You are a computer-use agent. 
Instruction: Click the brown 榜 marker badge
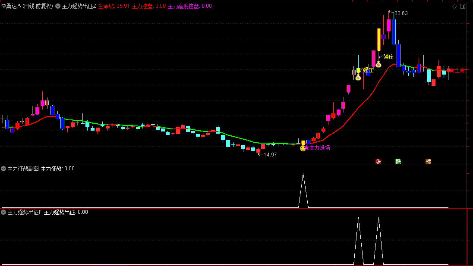click(x=429, y=162)
